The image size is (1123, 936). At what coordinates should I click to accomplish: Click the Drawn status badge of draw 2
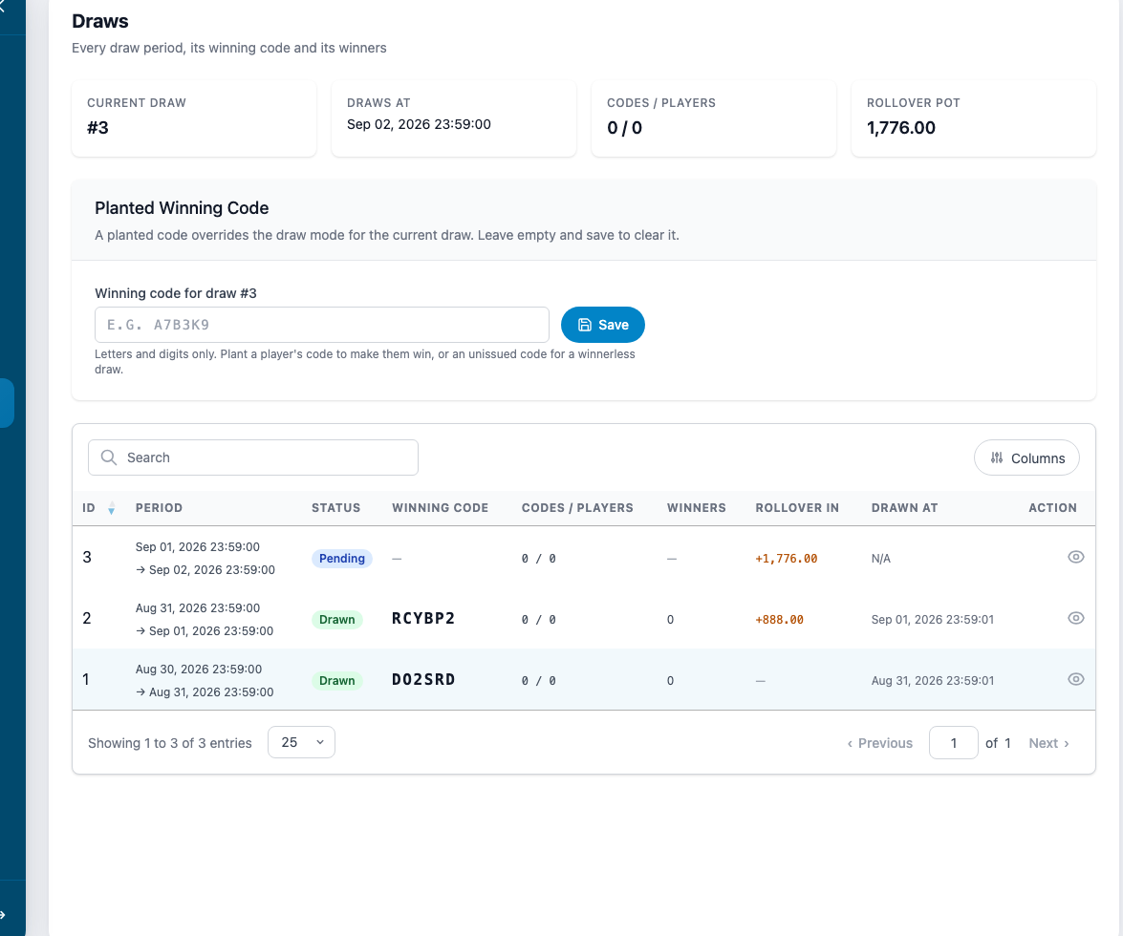point(336,619)
